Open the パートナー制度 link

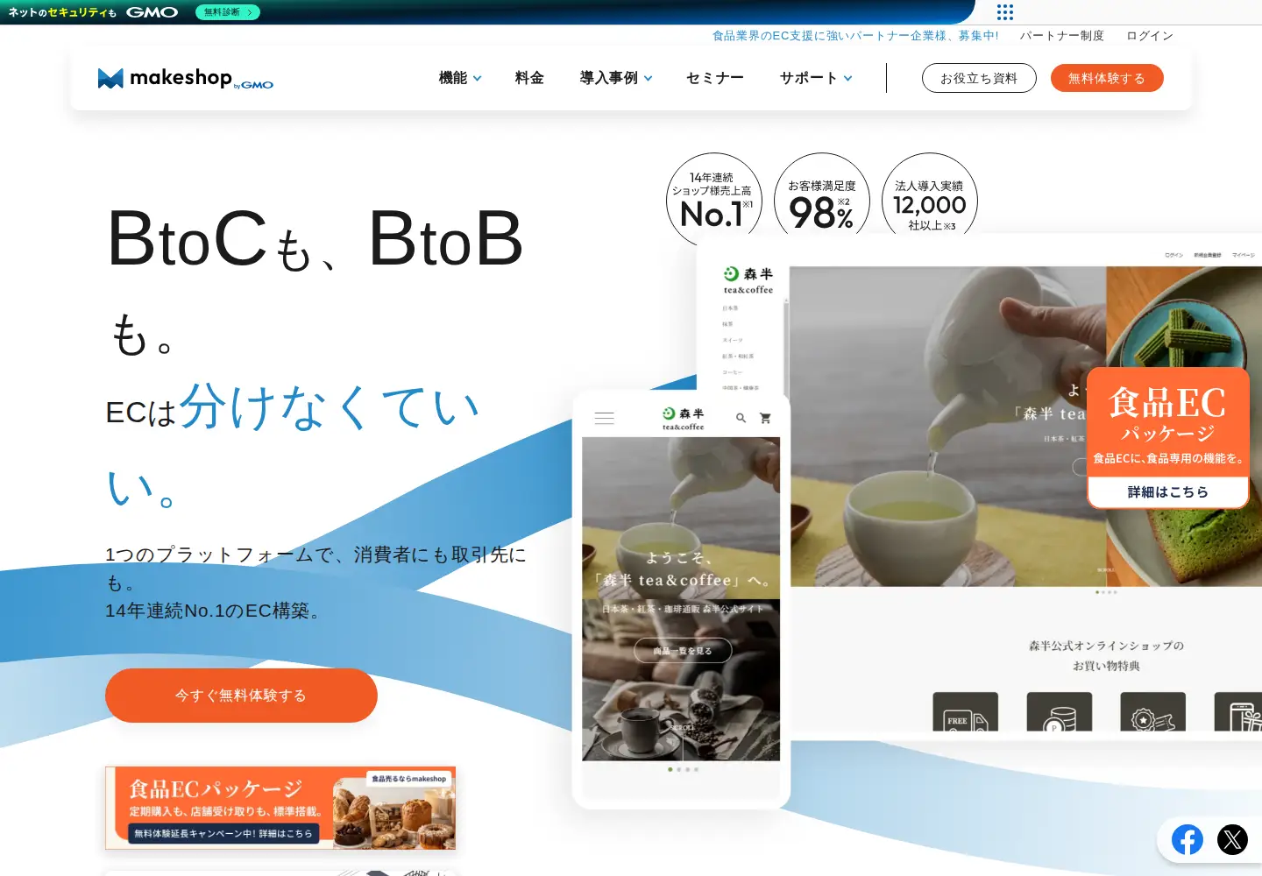coord(1062,36)
